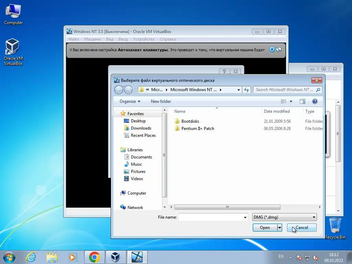Click the search magnifier icon

(318, 90)
